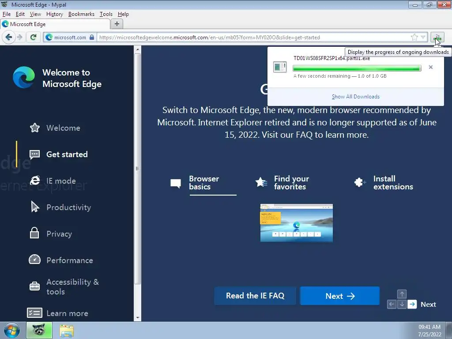Click the down arrow key hint icon
The height and width of the screenshot is (339, 452).
[x=402, y=304]
